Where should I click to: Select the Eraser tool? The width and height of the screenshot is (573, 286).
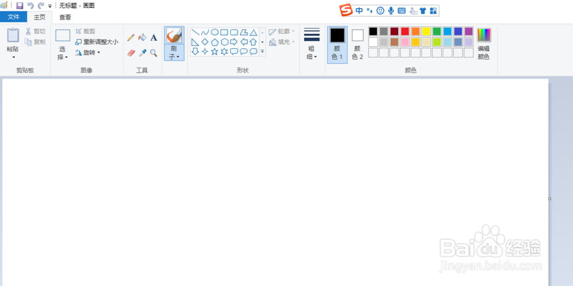coord(131,53)
